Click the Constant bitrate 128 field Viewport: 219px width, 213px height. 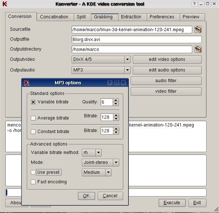[x=107, y=131]
